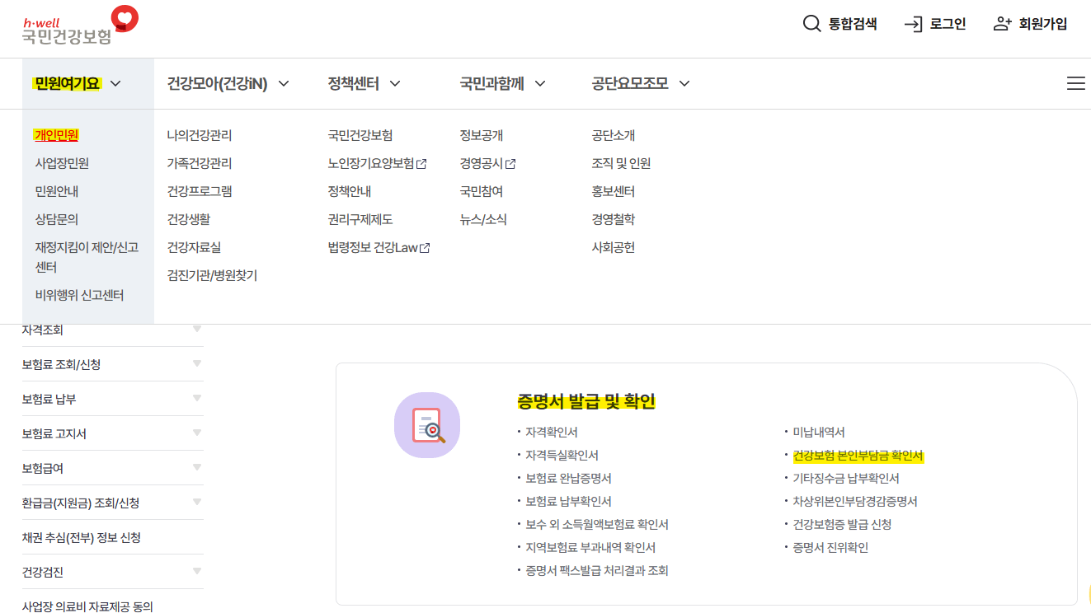The image size is (1091, 613).
Task: Click the 로그인 arrow icon
Action: [x=912, y=24]
